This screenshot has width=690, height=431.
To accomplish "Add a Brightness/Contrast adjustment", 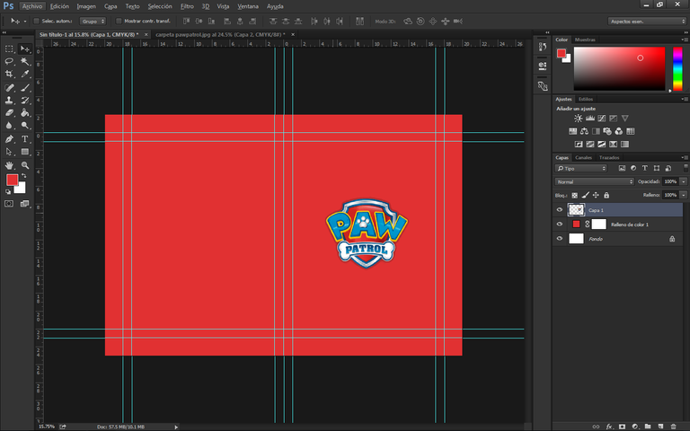I will tap(579, 119).
